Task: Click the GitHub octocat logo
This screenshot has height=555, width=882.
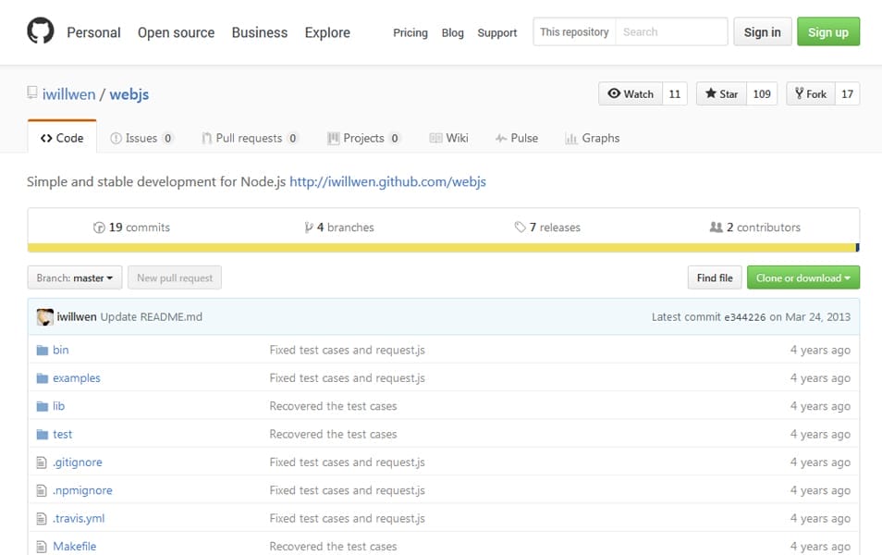Action: (x=38, y=30)
